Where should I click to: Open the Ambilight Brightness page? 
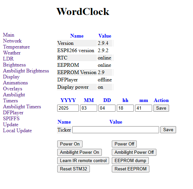26,71
